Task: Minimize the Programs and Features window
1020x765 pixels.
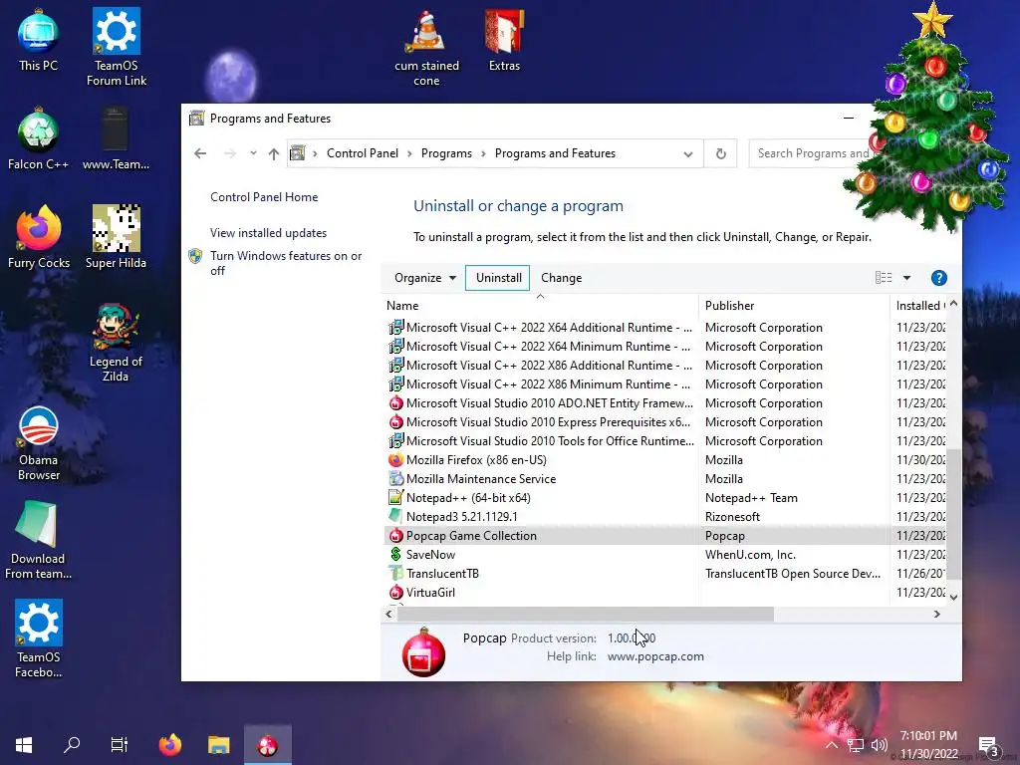Action: [x=849, y=118]
